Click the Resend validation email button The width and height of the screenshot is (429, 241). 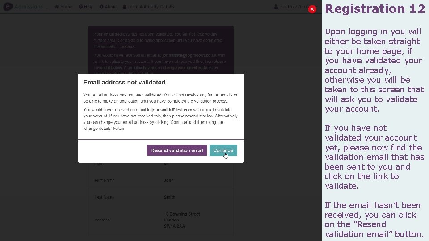click(x=177, y=150)
